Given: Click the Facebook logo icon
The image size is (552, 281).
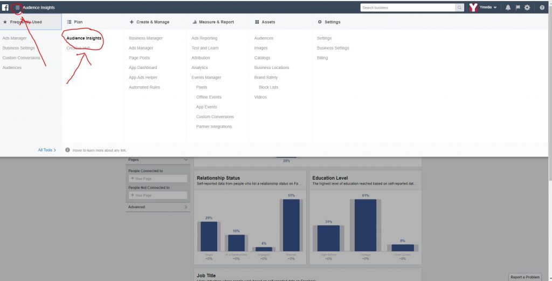Looking at the screenshot, I should tap(5, 8).
